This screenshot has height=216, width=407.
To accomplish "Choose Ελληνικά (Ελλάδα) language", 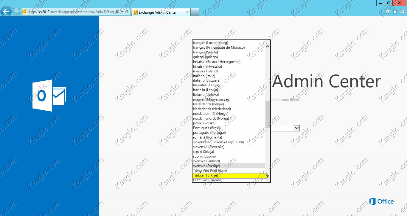I will pos(229,180).
